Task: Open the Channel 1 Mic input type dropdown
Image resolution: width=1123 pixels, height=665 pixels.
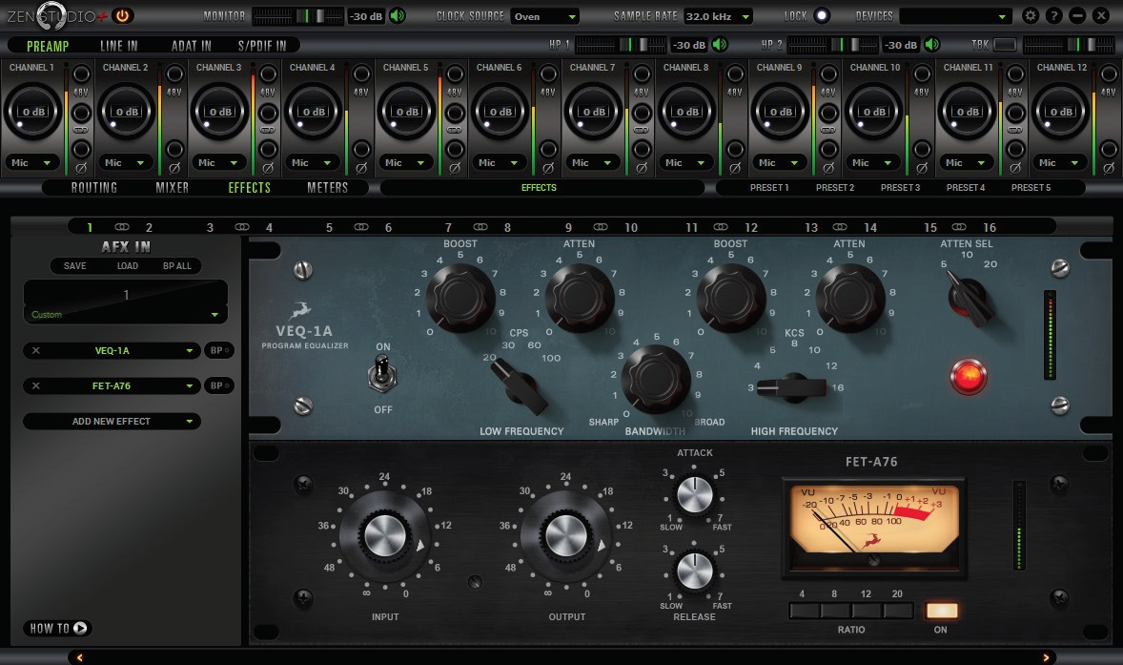Action: point(32,162)
